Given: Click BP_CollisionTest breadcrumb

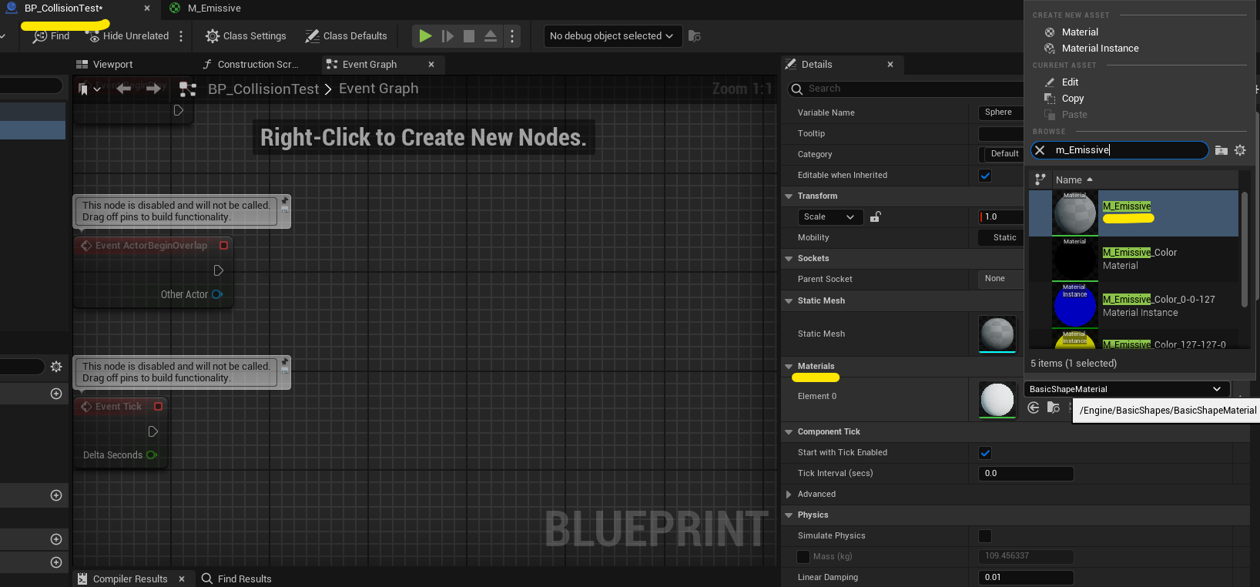Looking at the screenshot, I should tap(263, 89).
